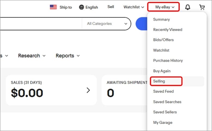This screenshot has height=131, width=212.
Task: Open the shopping cart icon
Action: pyautogui.click(x=202, y=7)
